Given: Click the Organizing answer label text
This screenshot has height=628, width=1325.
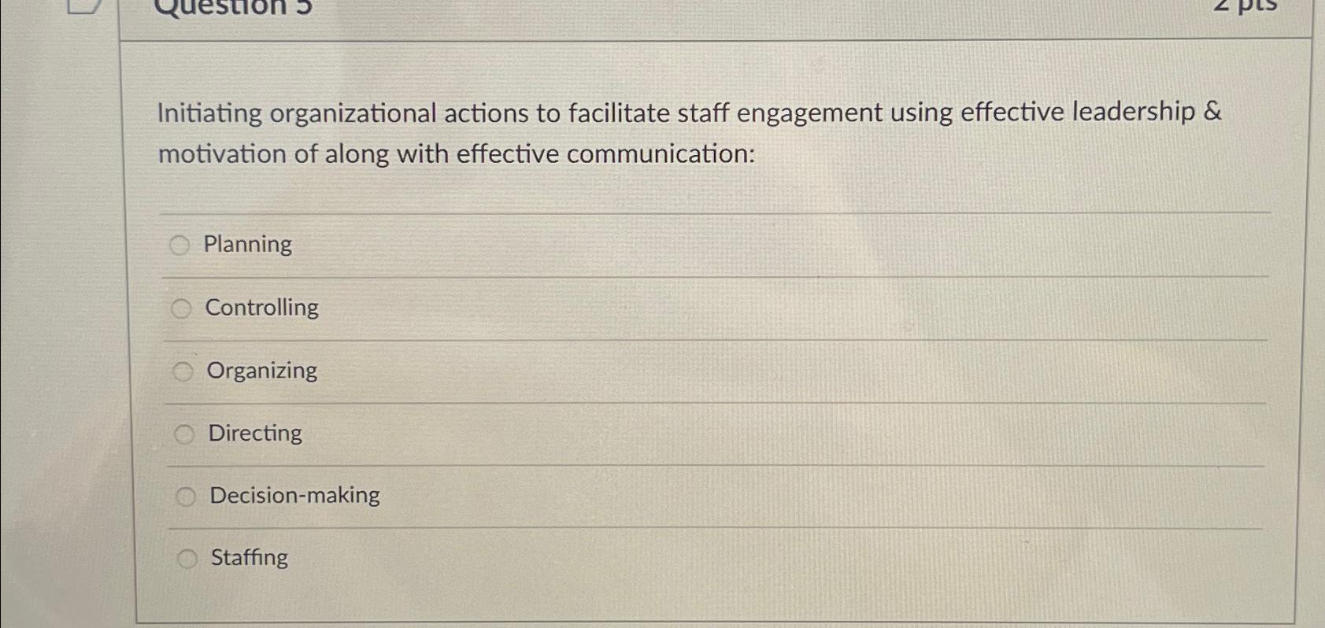Looking at the screenshot, I should (262, 370).
